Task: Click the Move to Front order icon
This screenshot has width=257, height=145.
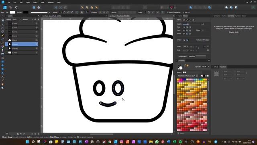Action: pos(96,7)
